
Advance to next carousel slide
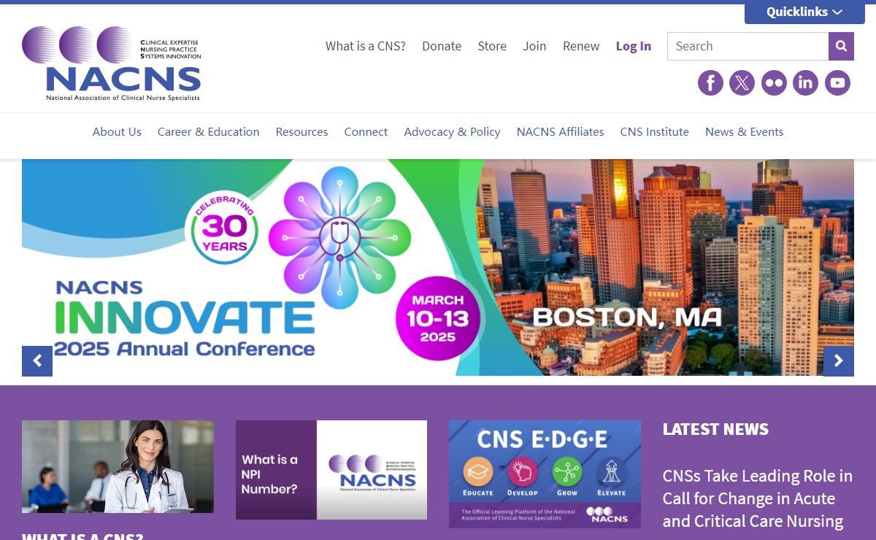[x=839, y=361]
